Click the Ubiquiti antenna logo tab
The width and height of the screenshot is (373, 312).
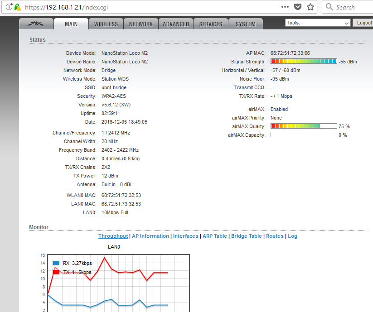[36, 24]
